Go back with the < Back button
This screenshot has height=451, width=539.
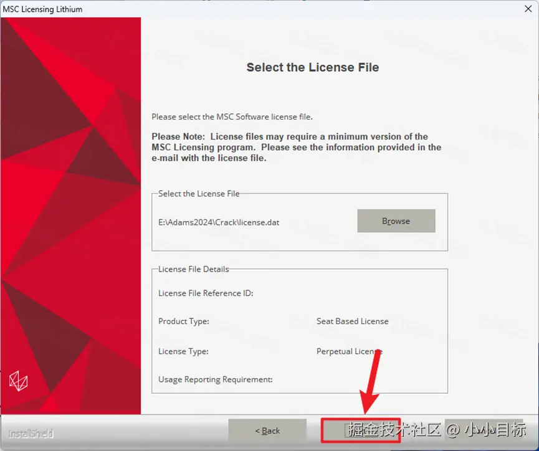[267, 430]
